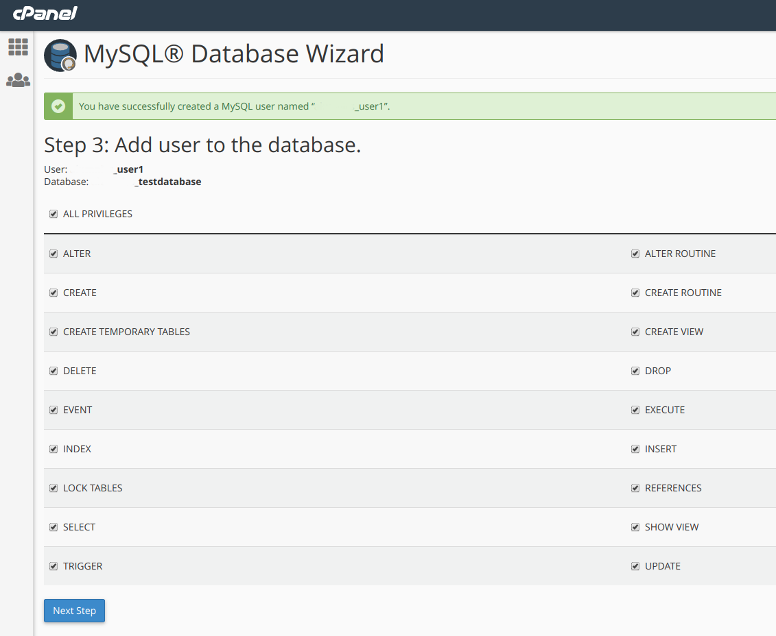Image resolution: width=776 pixels, height=636 pixels.
Task: Toggle the CREATE ROUTINE checkbox
Action: coord(635,293)
